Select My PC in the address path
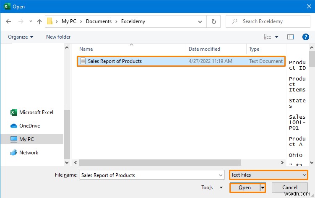The height and width of the screenshot is (198, 315). point(69,21)
